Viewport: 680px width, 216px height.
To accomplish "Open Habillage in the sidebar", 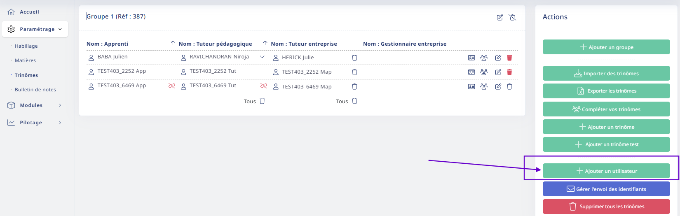I will tap(26, 46).
